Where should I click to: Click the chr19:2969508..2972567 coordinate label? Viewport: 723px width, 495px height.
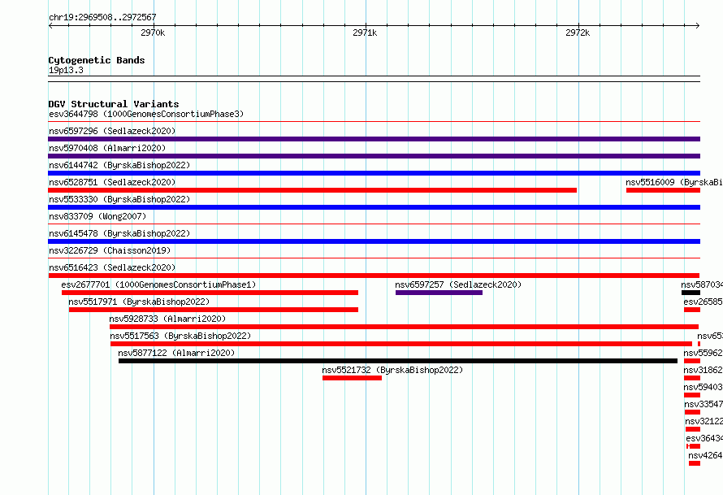pos(102,17)
